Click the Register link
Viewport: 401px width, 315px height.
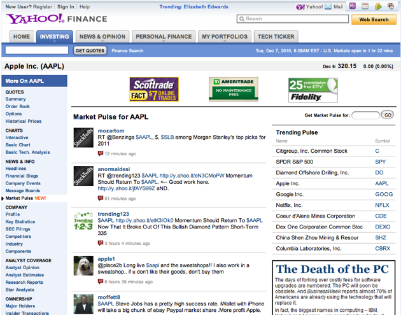pyautogui.click(x=43, y=7)
